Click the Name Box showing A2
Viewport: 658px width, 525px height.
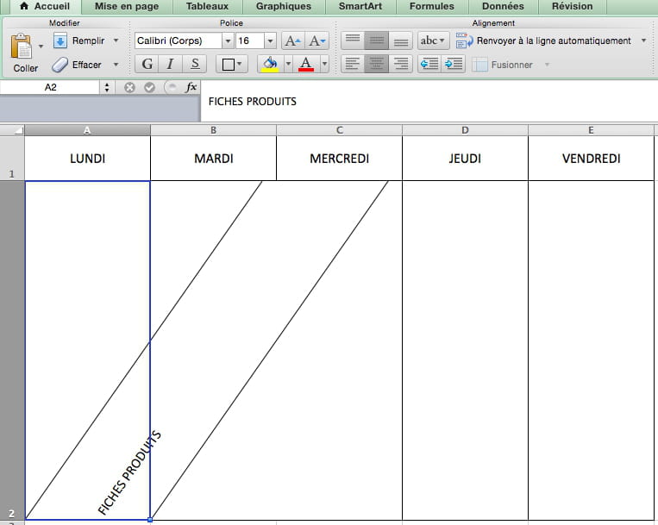click(x=50, y=87)
